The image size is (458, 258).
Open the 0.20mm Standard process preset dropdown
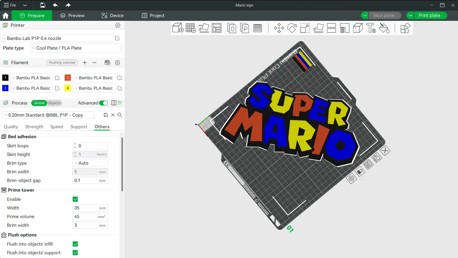tap(48, 115)
